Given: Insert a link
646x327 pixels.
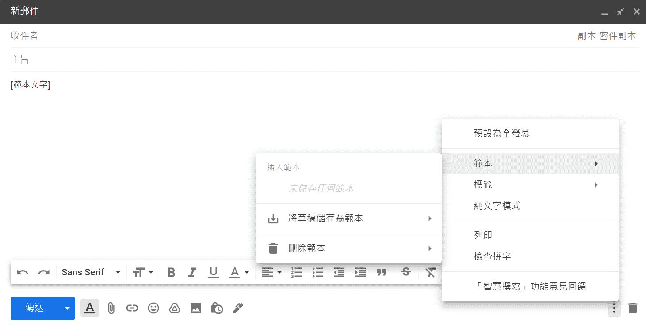Looking at the screenshot, I should [132, 308].
